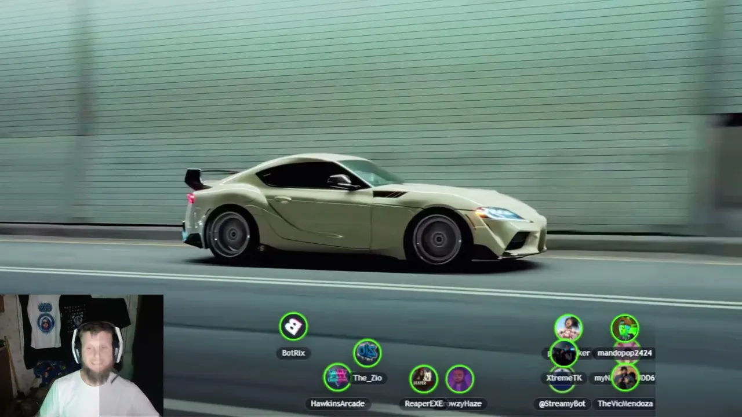Select the purple avatar above owzyHaze label
The width and height of the screenshot is (742, 417).
point(460,379)
